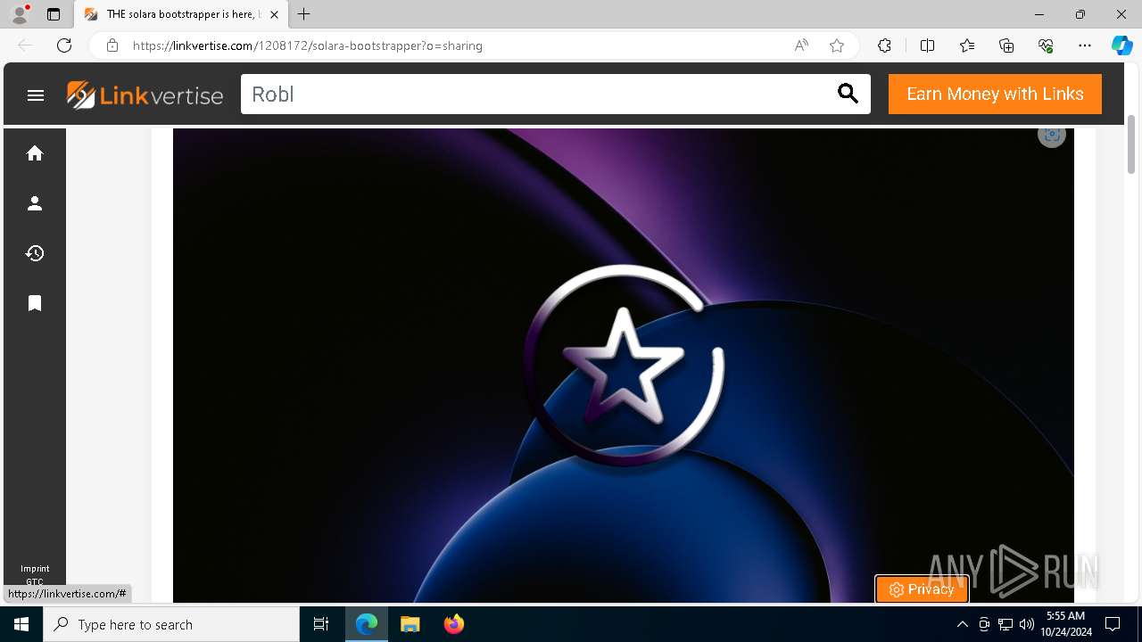Image resolution: width=1142 pixels, height=642 pixels.
Task: Open Firefox from taskbar
Action: pos(454,624)
